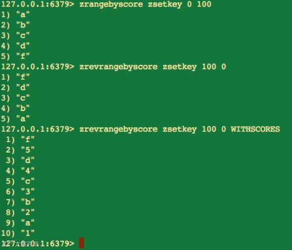
Task: Click result line 6) "3"
Action: pos(20,191)
